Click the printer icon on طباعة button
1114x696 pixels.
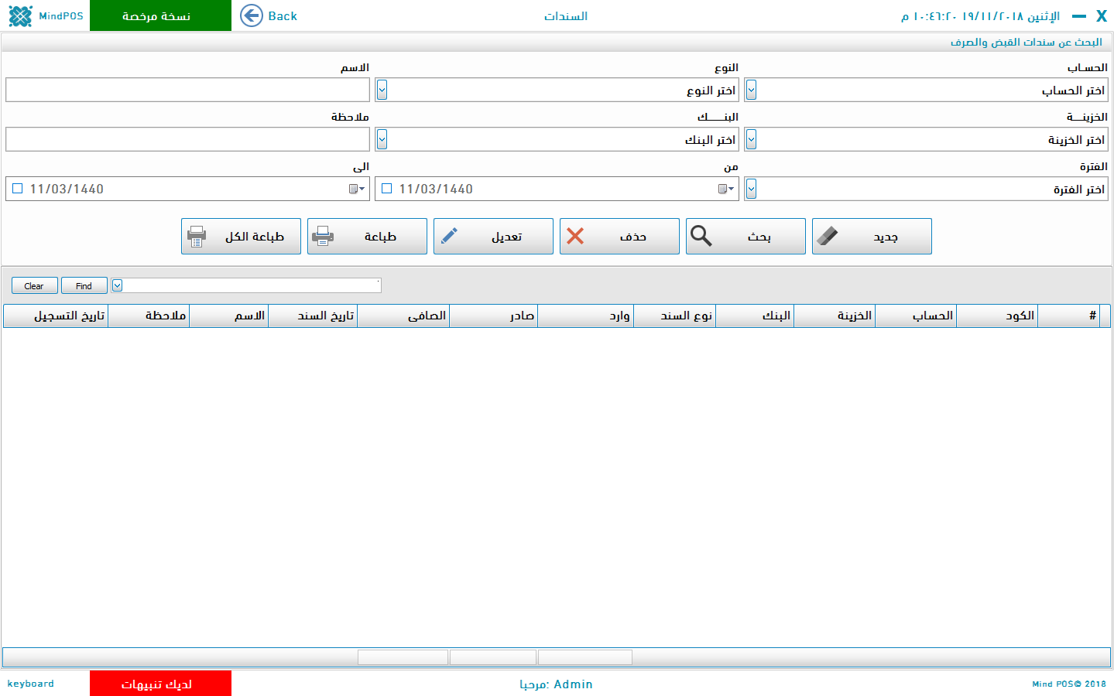[x=323, y=237]
